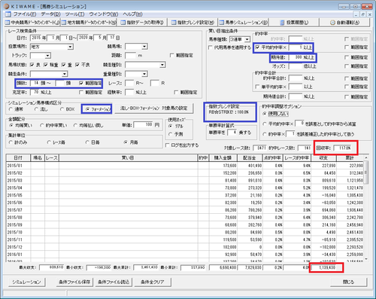Open 地方競馬データのインポート toolbar button
Screen dimensions: 376x299
tap(89, 23)
